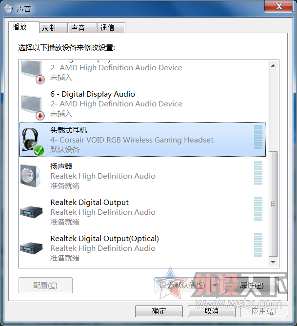The width and height of the screenshot is (297, 326).
Task: Click the headset volume level meter
Action: tap(258, 137)
